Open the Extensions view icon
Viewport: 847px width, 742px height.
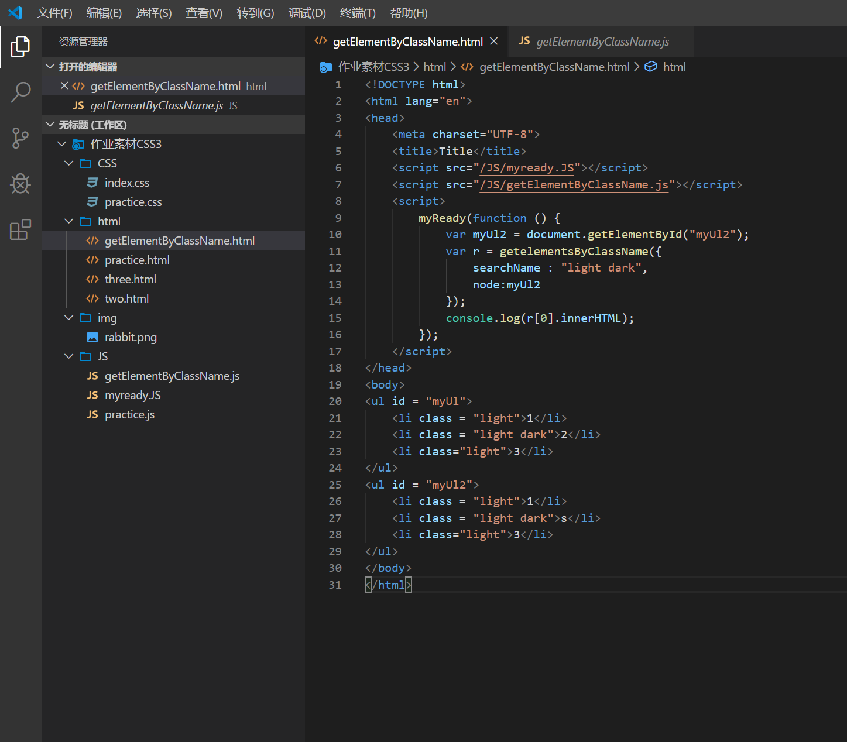pyautogui.click(x=20, y=229)
